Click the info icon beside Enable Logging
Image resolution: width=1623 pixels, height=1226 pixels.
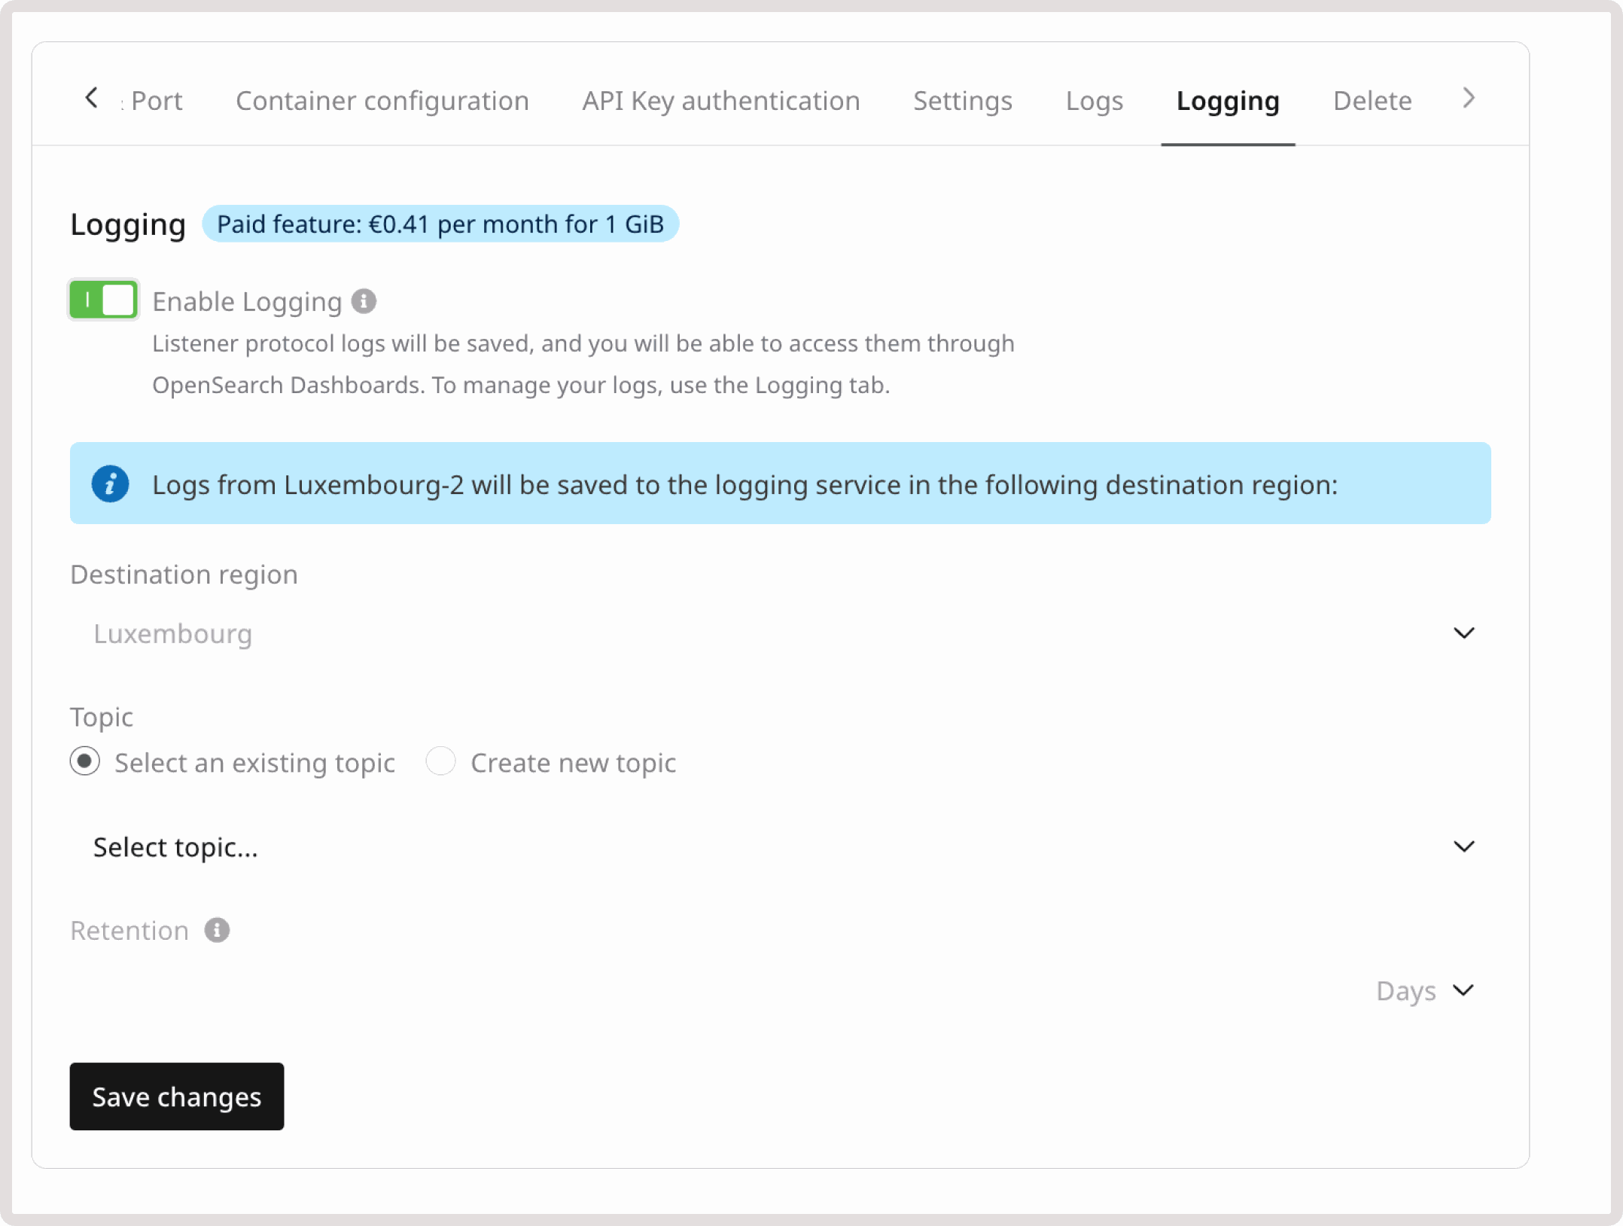pos(364,301)
